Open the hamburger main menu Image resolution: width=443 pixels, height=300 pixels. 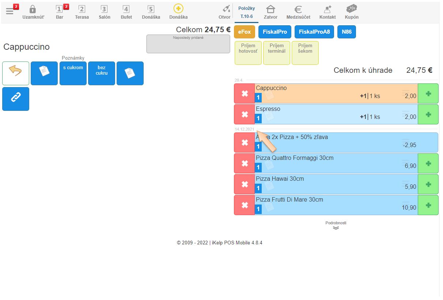(x=10, y=11)
